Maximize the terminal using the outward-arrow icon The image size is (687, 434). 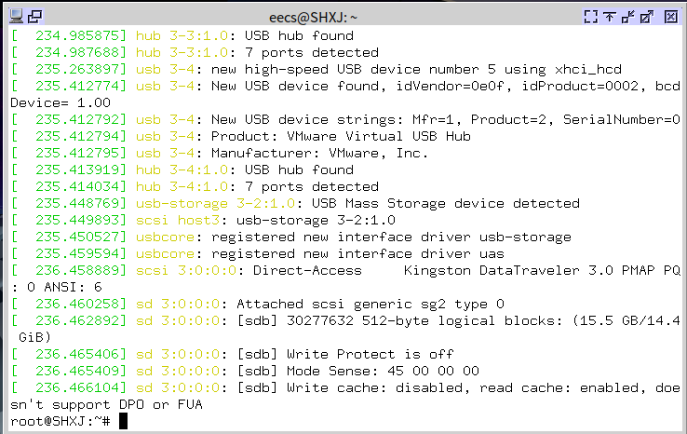649,16
